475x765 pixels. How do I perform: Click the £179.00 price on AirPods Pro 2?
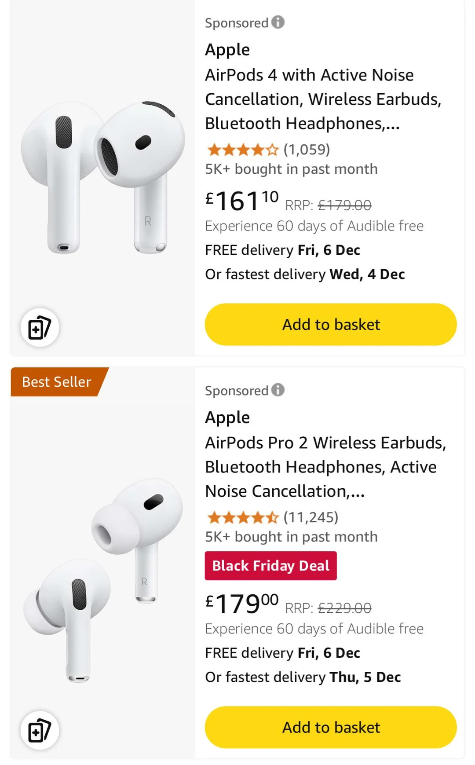coord(240,603)
